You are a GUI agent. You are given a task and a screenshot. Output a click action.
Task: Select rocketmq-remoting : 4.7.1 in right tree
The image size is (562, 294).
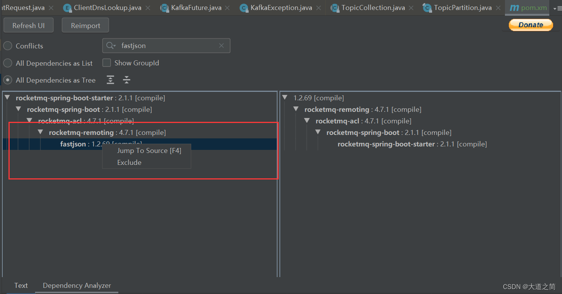click(363, 110)
